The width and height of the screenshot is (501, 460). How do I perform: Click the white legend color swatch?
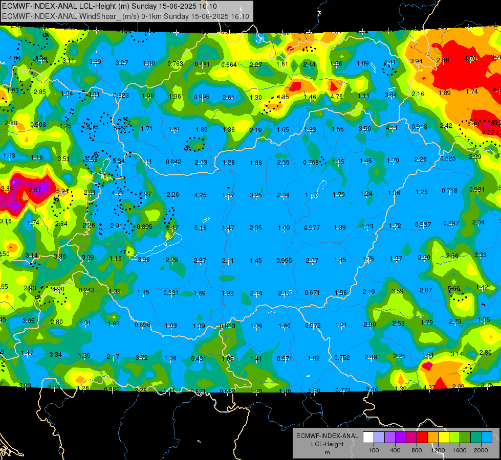368,437
